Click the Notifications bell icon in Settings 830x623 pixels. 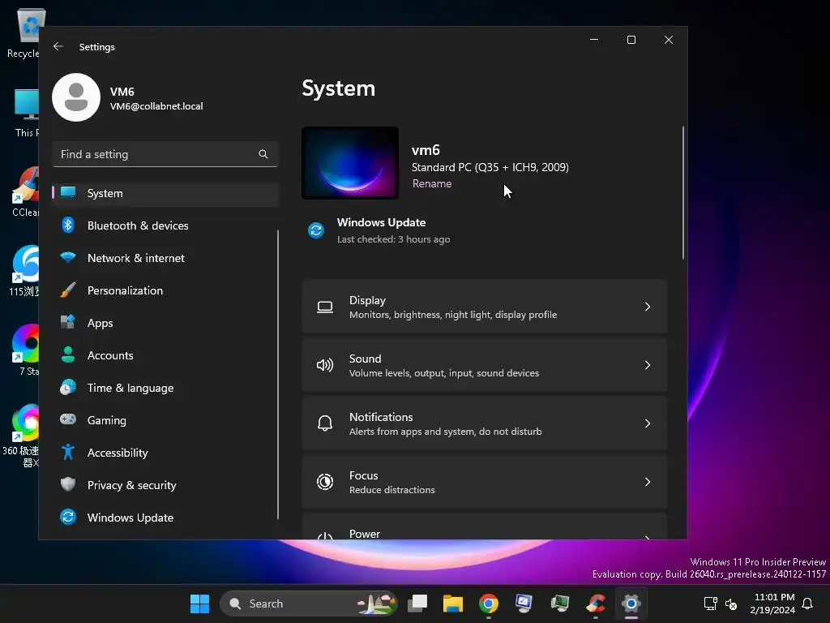(x=325, y=423)
